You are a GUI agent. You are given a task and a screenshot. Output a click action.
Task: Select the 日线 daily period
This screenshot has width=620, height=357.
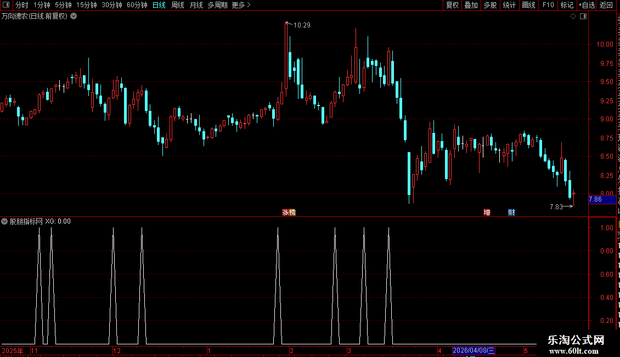[159, 5]
